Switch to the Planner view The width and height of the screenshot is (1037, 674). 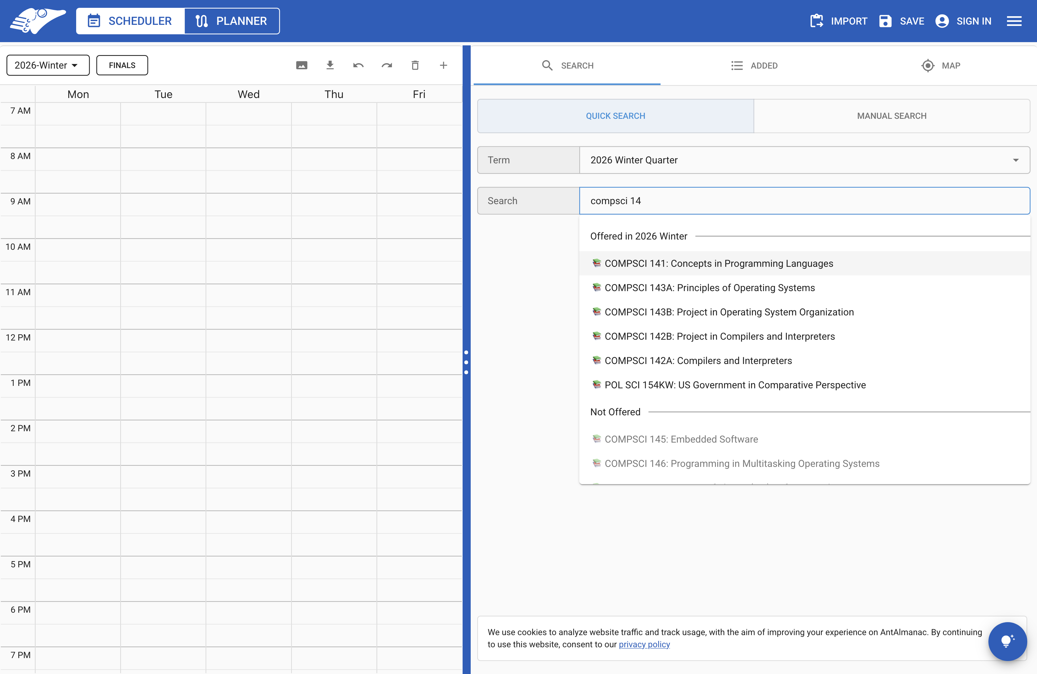pos(232,21)
